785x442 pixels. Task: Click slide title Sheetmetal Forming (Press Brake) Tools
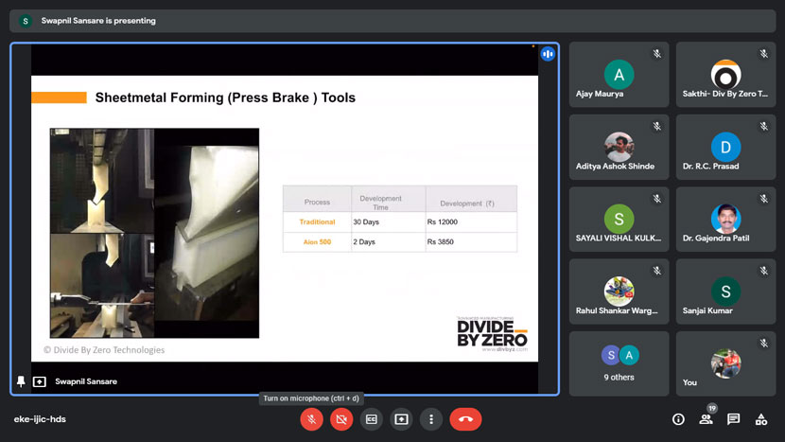click(225, 97)
